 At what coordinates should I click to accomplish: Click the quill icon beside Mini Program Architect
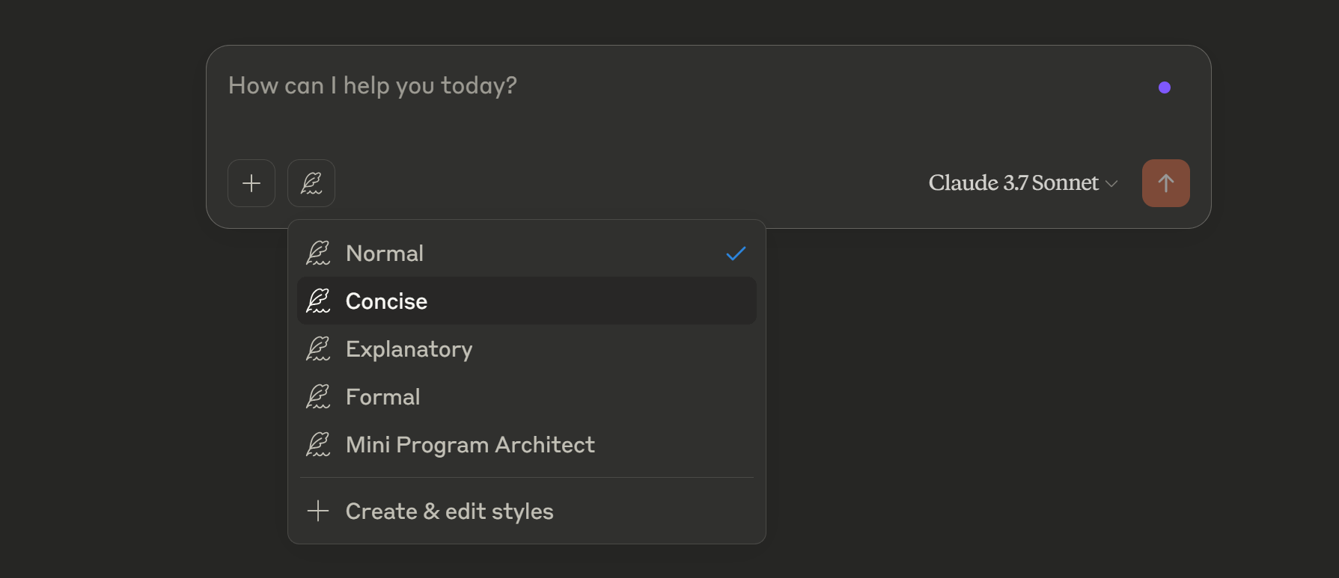click(318, 445)
